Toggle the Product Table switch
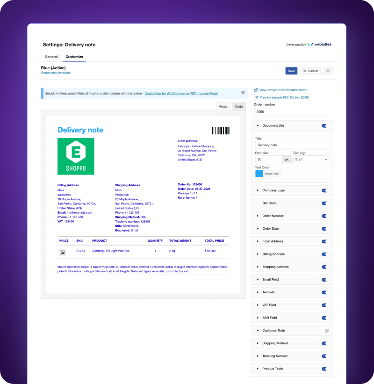The image size is (374, 384). pyautogui.click(x=324, y=369)
